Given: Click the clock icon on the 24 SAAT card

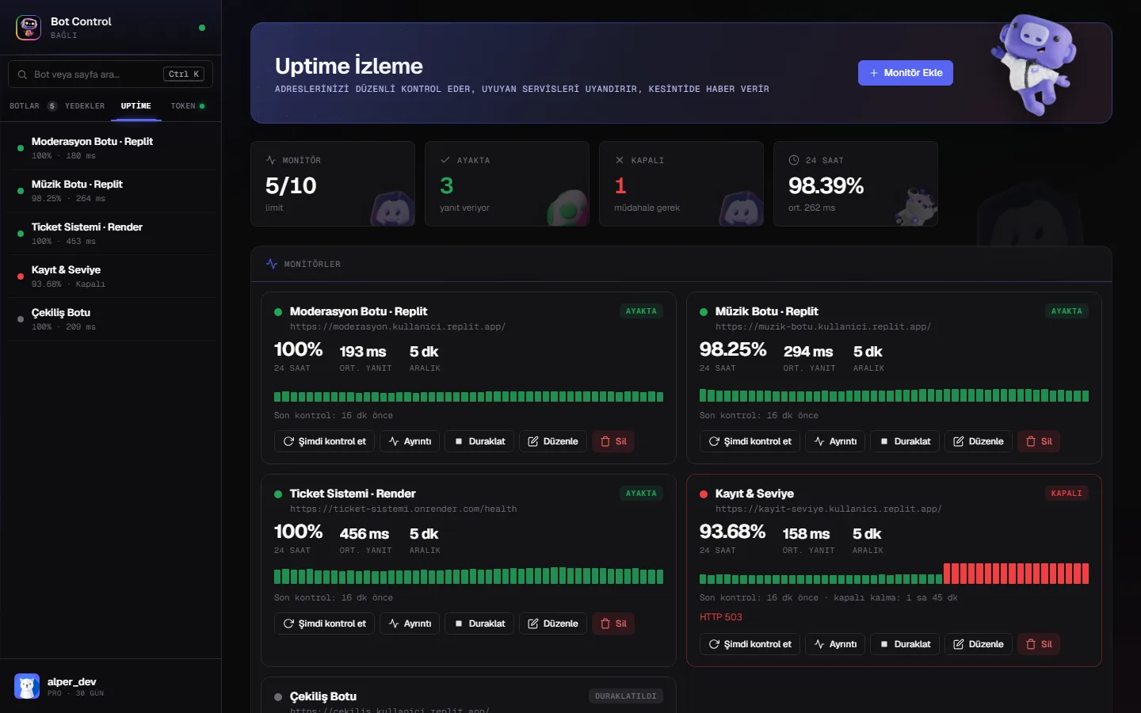Looking at the screenshot, I should pyautogui.click(x=794, y=160).
